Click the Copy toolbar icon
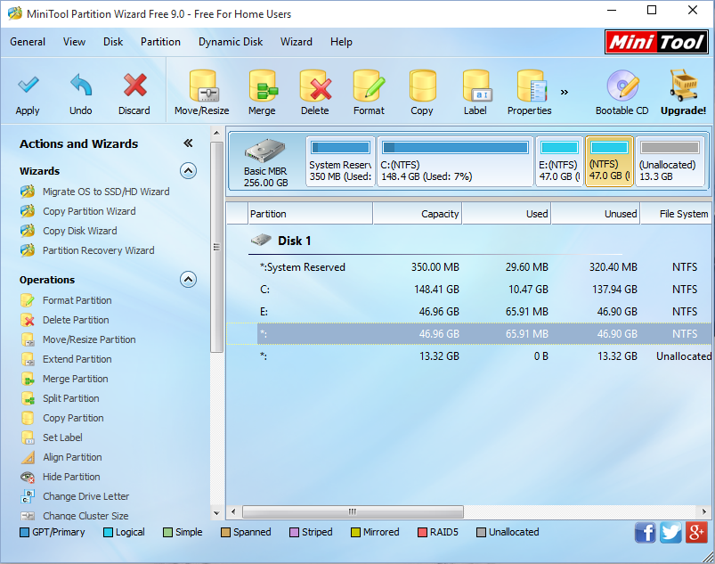Screen dimensions: 715x564 tap(422, 86)
